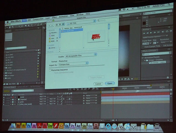The height and width of the screenshot is (133, 176).
Task: Hide the [vignette] layer with eye toggle
Action: tap(4, 100)
